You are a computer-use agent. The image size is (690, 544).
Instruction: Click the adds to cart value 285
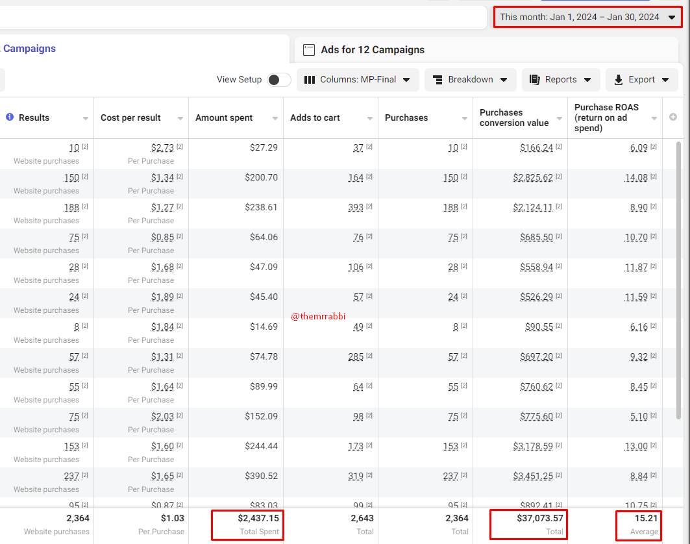point(356,356)
